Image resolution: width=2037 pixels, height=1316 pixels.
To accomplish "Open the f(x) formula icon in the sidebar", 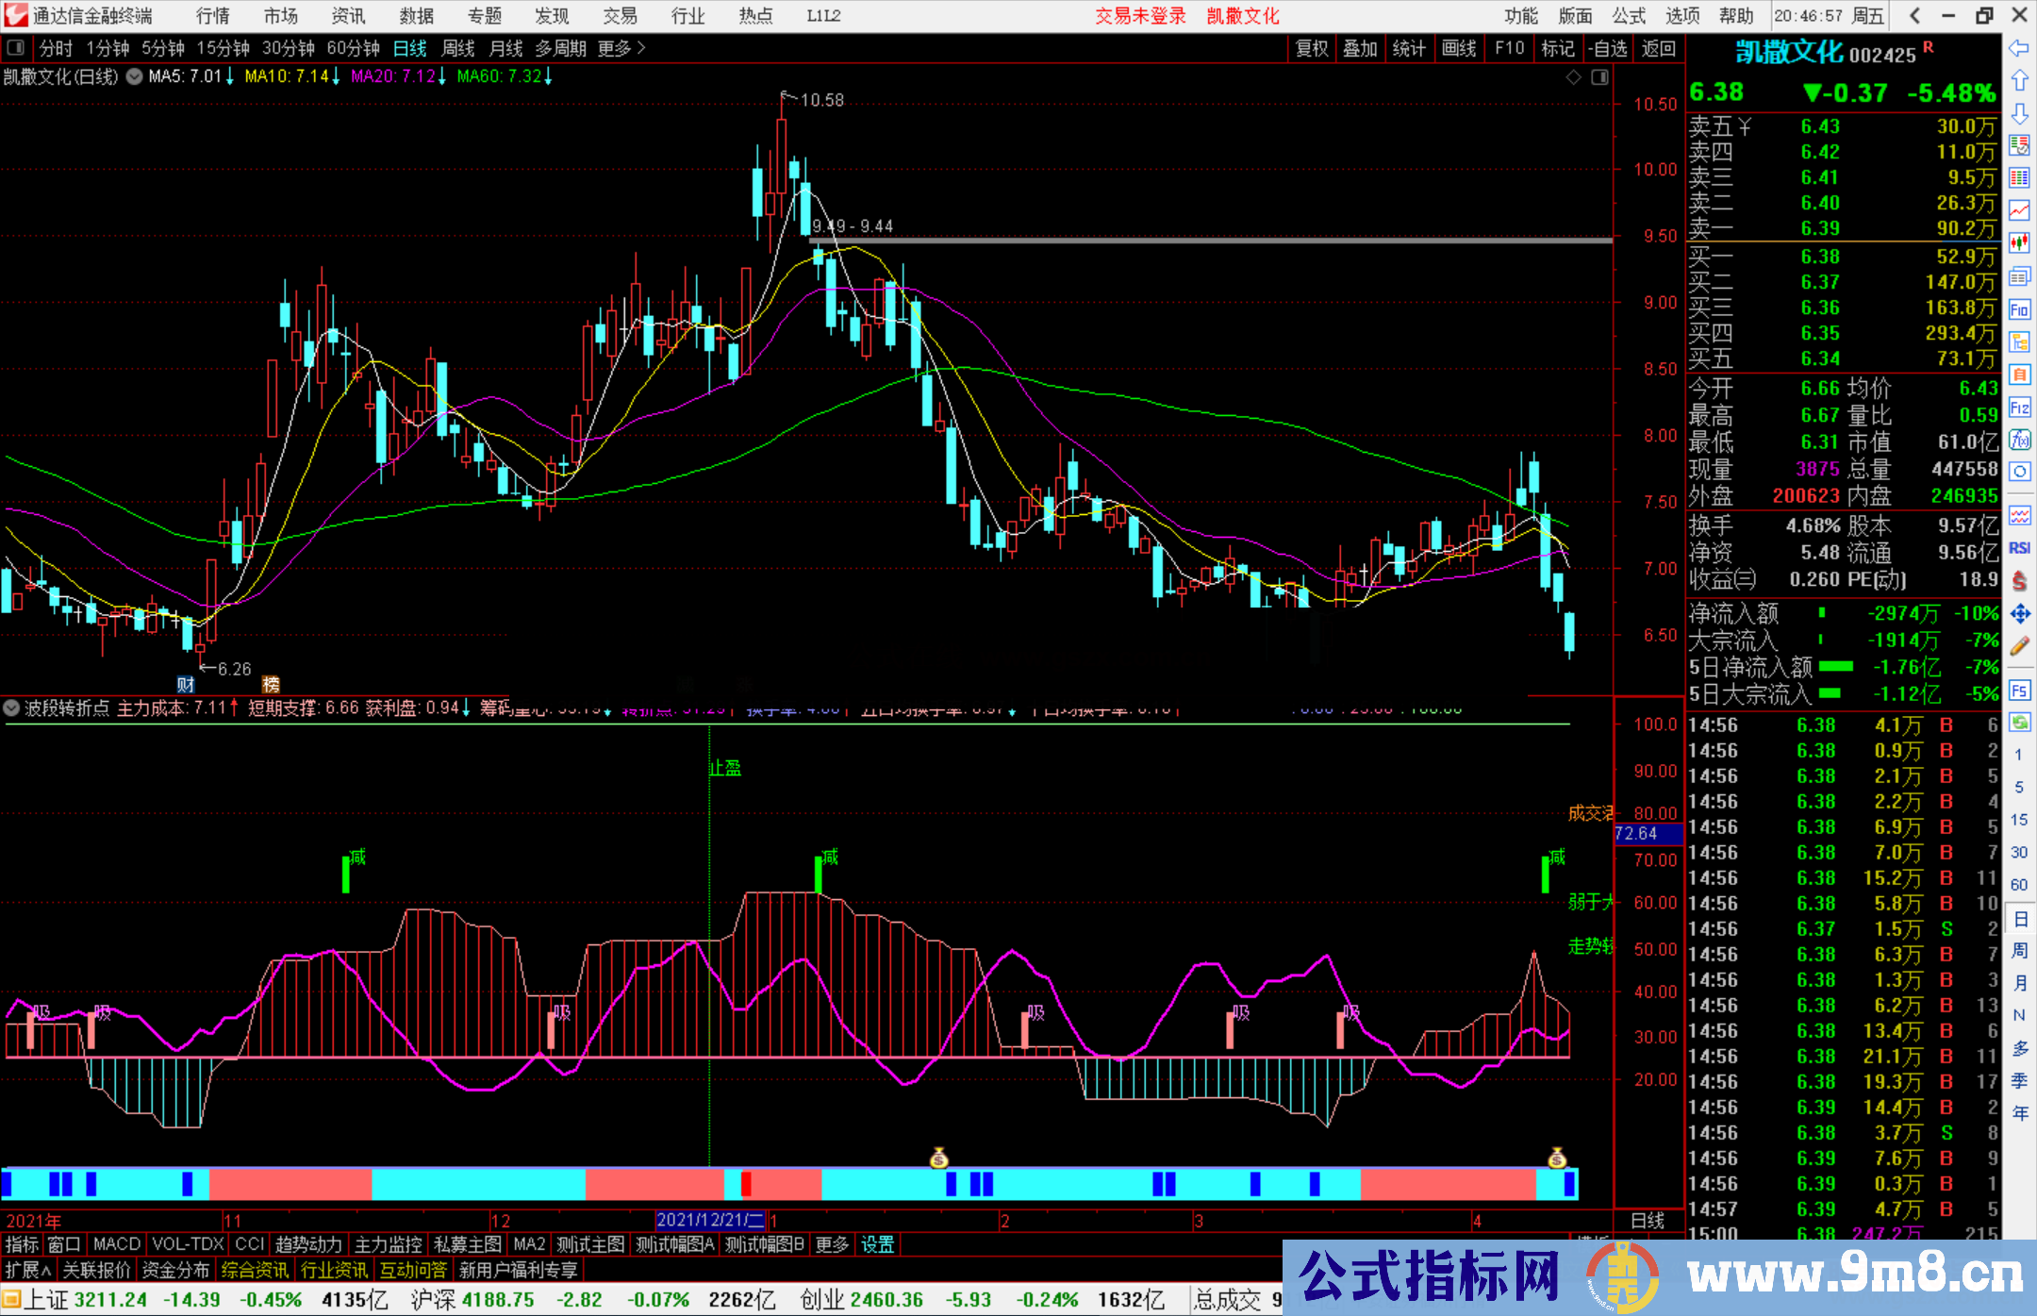I will point(2019,440).
